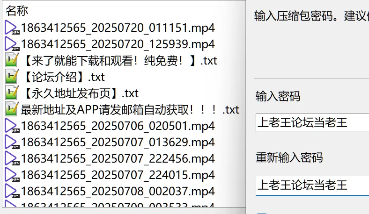Click MP4 icon of 1863412565_20250707_013629.mp4
The width and height of the screenshot is (369, 214).
coord(12,142)
